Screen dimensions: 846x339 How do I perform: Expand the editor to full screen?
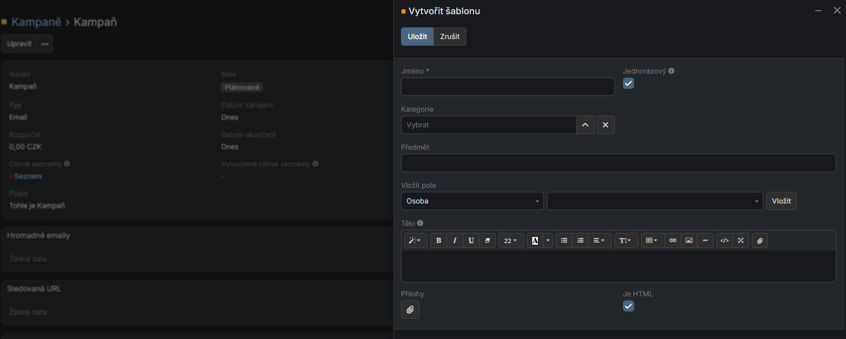point(741,241)
